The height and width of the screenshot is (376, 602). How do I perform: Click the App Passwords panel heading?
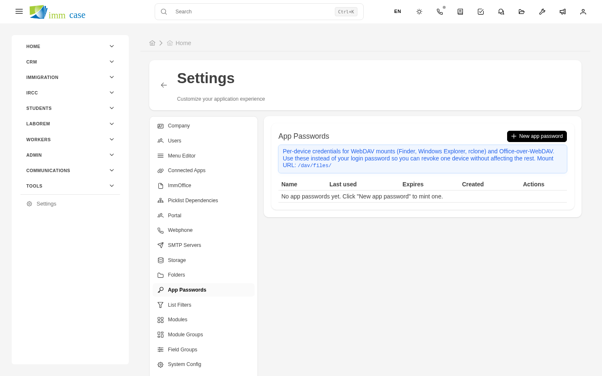pos(304,136)
